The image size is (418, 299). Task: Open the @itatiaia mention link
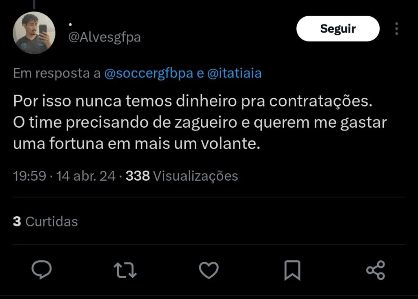pos(234,73)
